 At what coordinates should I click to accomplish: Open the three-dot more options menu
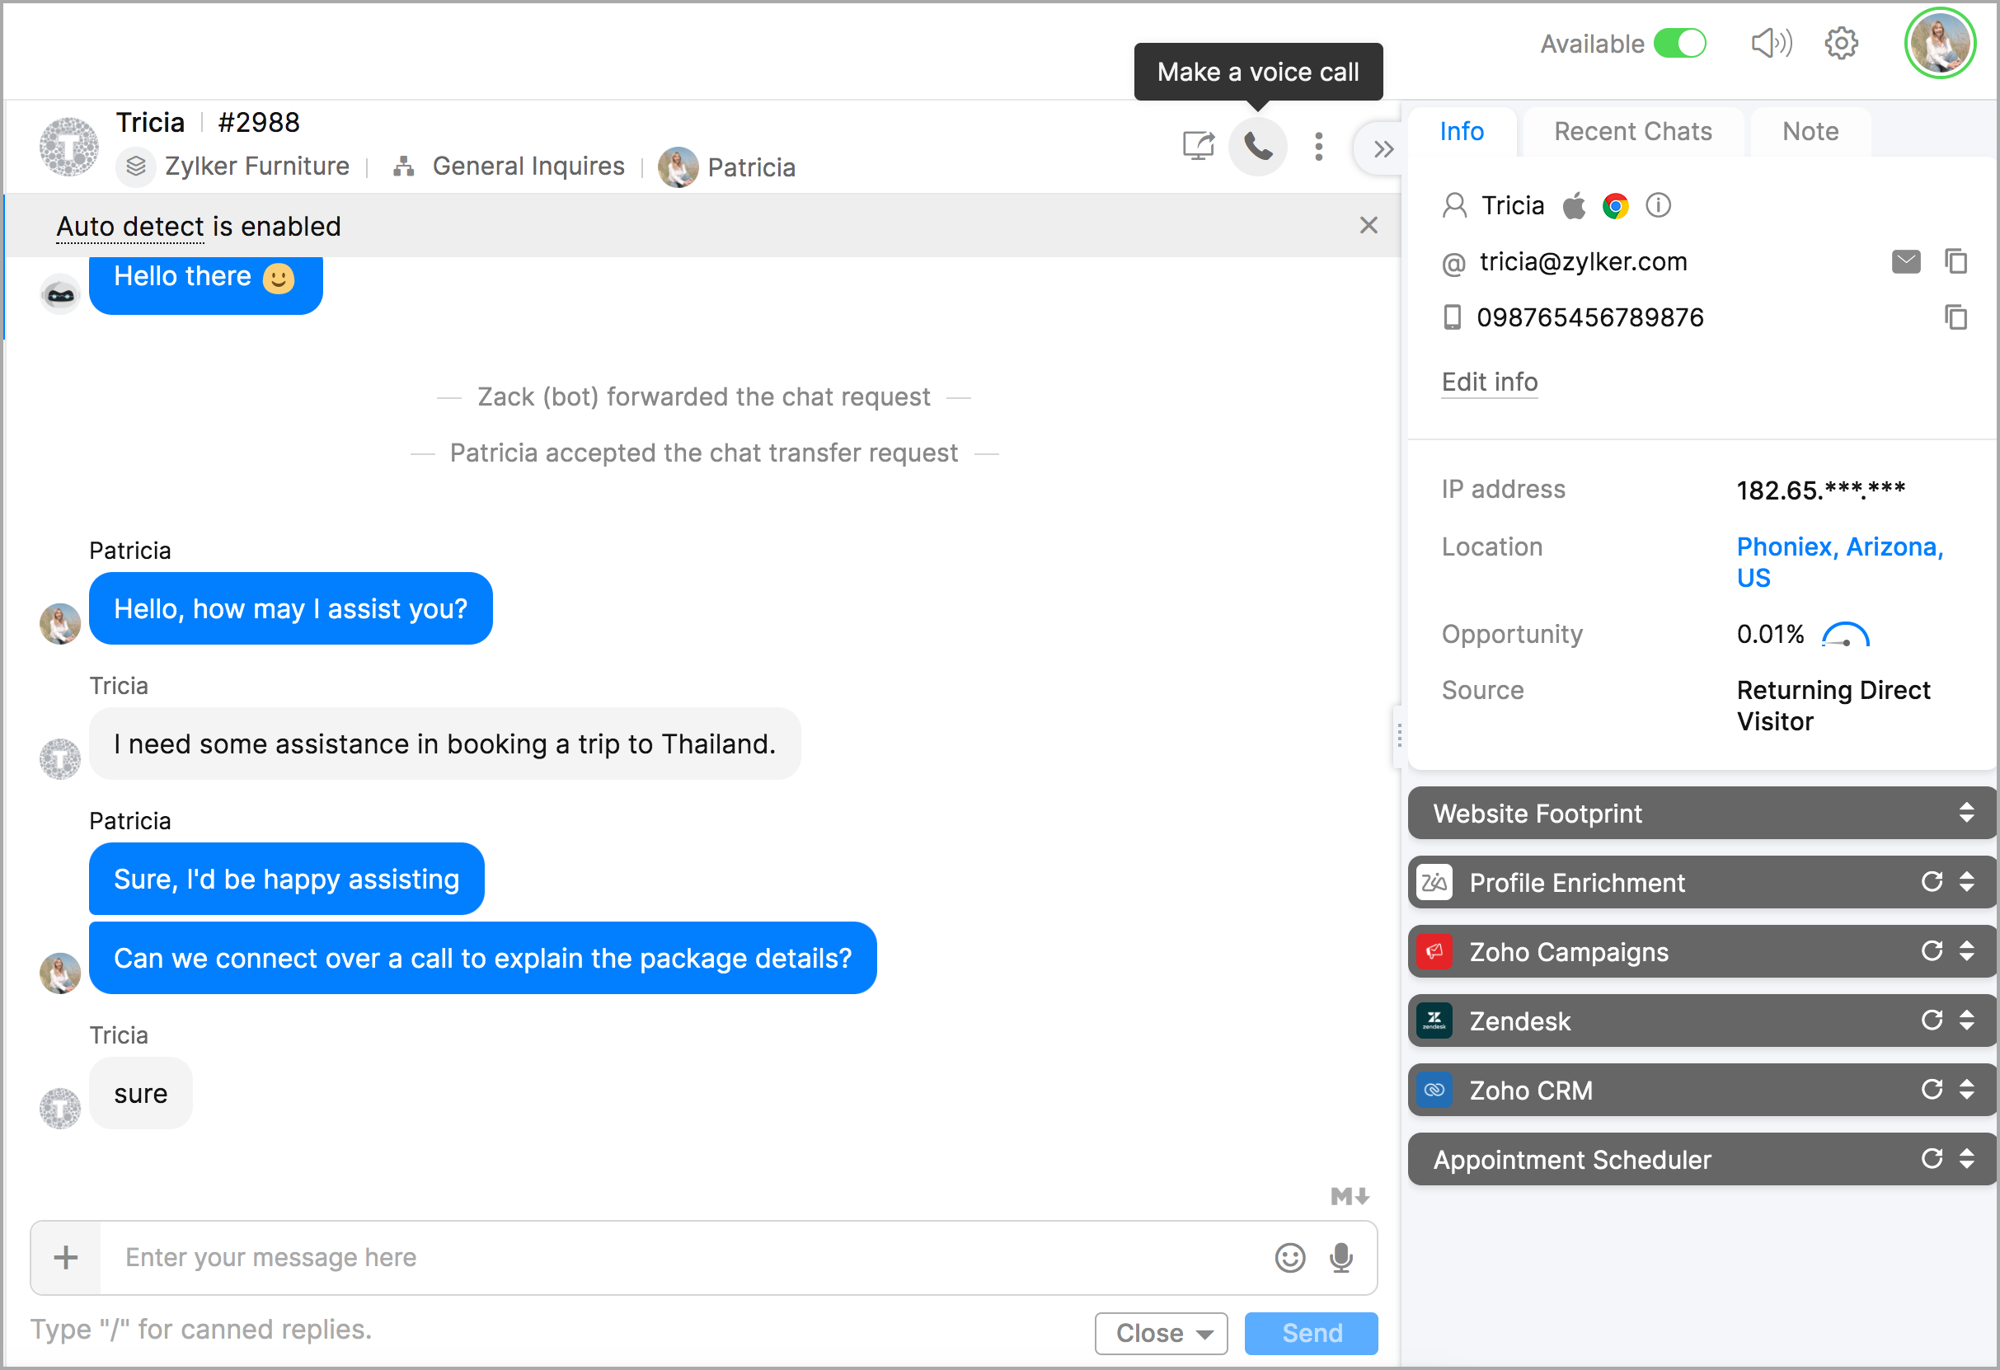[1317, 148]
